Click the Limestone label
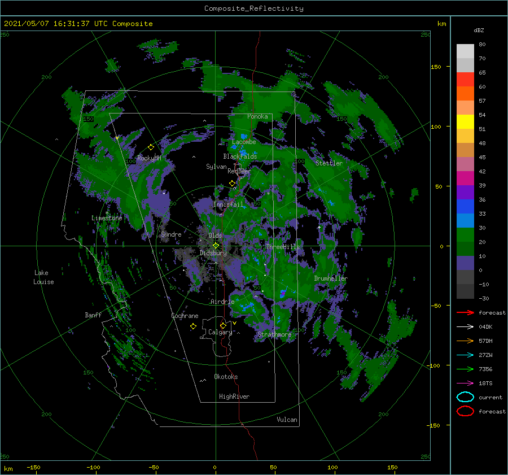This screenshot has height=475, width=508. click(107, 218)
